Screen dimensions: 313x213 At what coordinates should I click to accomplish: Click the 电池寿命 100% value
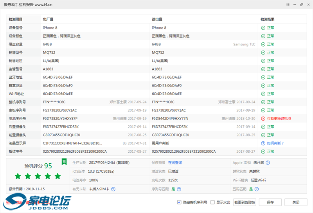pos(94,180)
